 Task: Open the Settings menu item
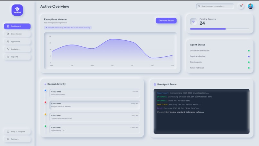tap(17, 139)
